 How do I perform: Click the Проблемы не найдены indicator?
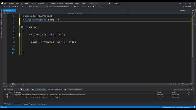[19, 84]
